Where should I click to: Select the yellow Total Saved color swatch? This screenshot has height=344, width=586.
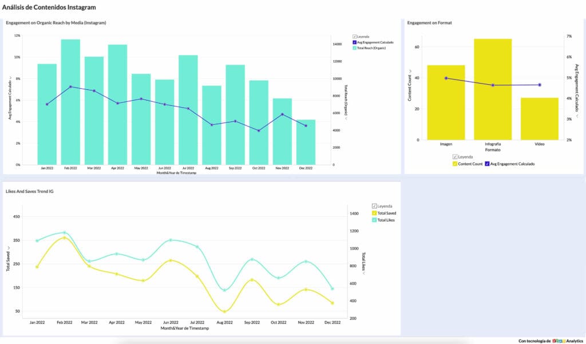click(374, 213)
